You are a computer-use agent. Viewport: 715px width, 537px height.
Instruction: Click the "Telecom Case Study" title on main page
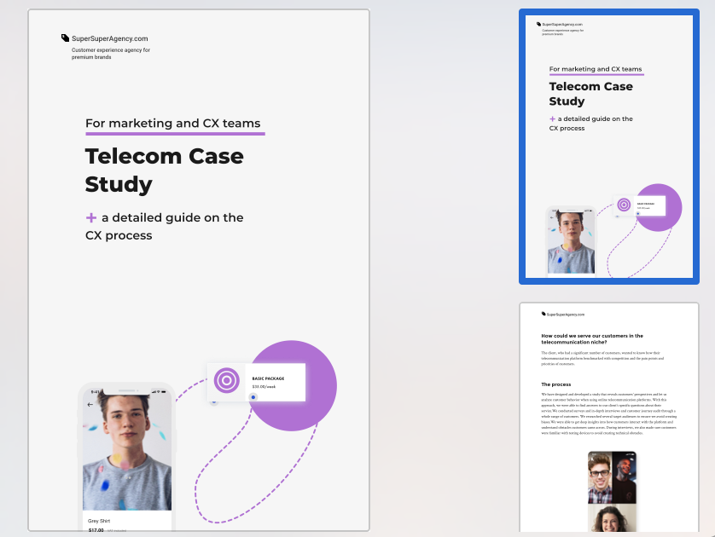(x=164, y=170)
